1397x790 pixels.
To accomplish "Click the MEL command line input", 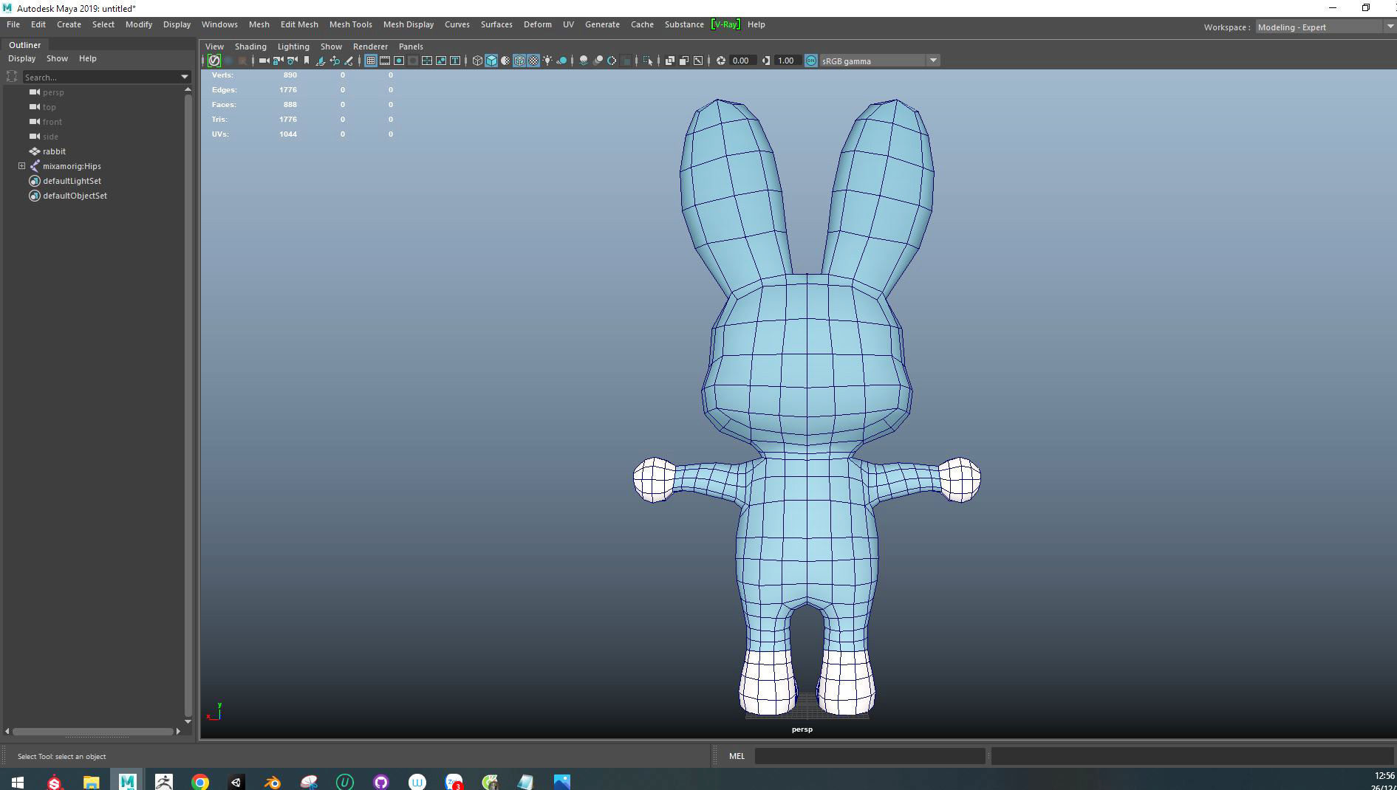I will click(x=870, y=756).
